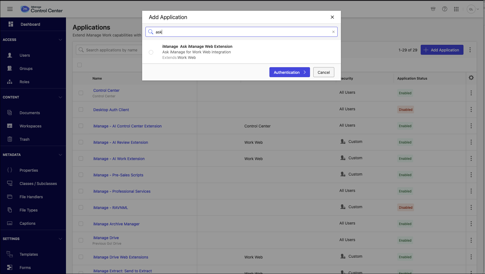Collapse the METADATA section
The height and width of the screenshot is (274, 485).
tap(60, 155)
